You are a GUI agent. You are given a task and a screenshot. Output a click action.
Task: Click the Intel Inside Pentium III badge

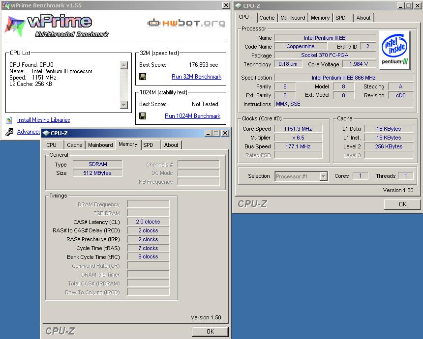394,50
